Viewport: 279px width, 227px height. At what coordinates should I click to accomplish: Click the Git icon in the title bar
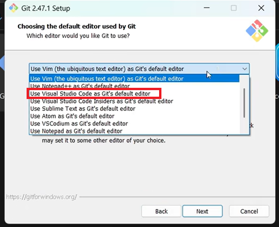[x=14, y=8]
